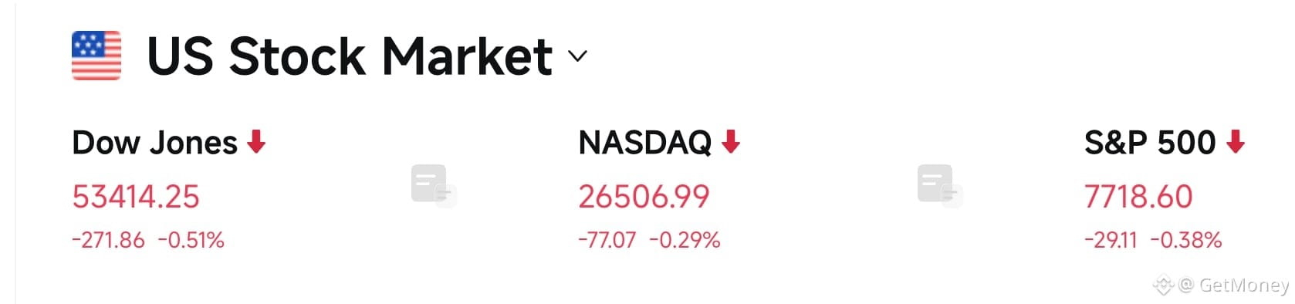Click the red down arrow beside NASDAQ
1295x304 pixels.
click(731, 142)
